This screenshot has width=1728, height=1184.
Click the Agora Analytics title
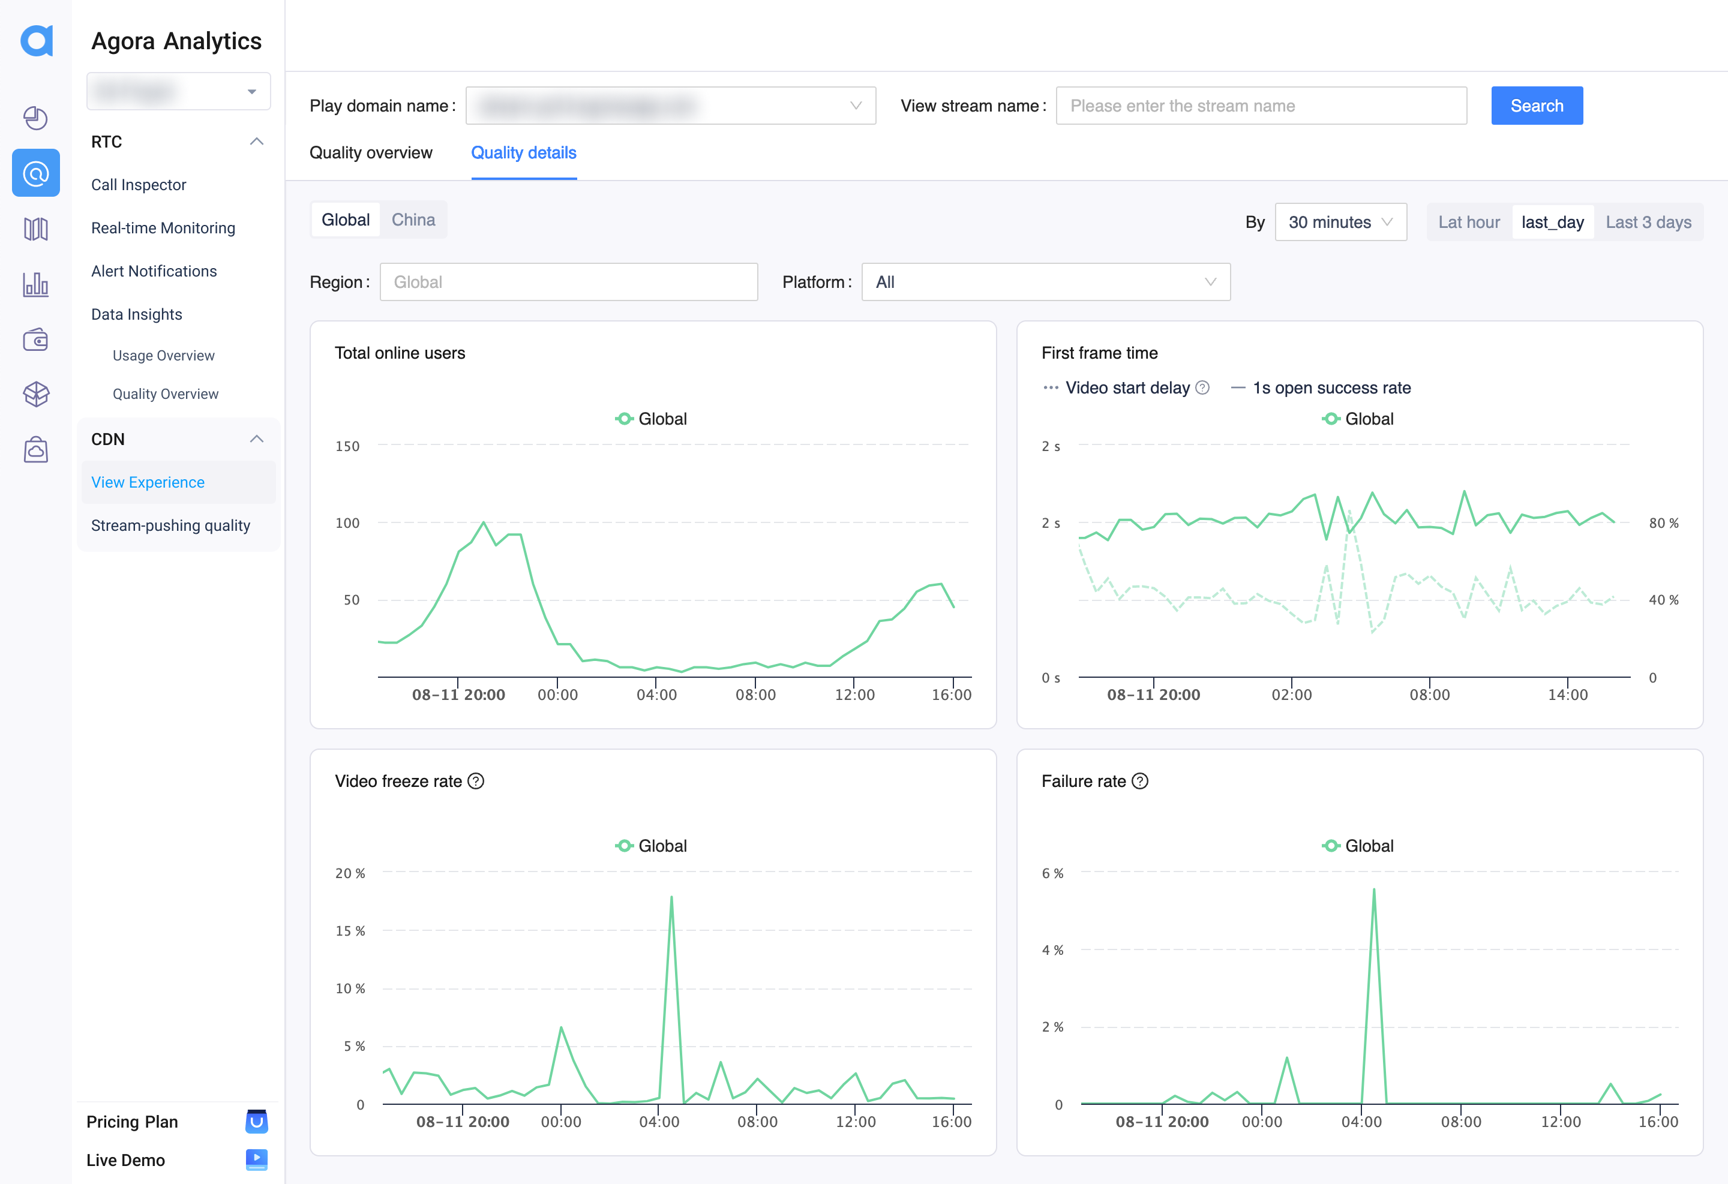[176, 40]
